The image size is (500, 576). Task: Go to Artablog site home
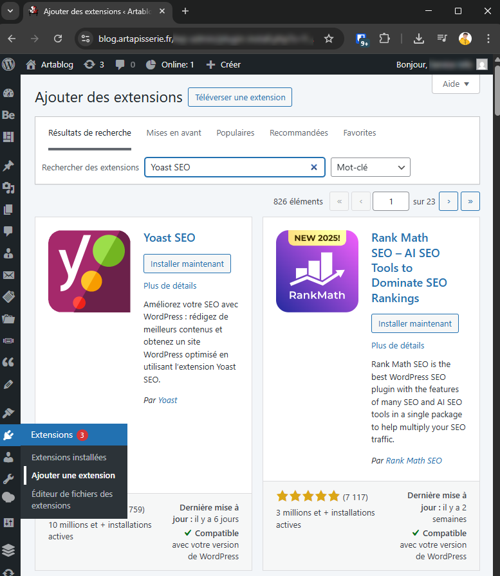(x=50, y=65)
